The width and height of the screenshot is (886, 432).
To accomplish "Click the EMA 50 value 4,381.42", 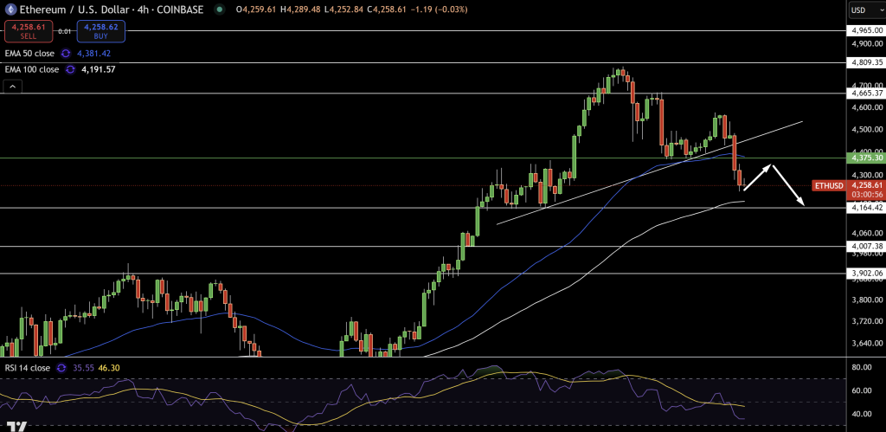I will tap(93, 53).
